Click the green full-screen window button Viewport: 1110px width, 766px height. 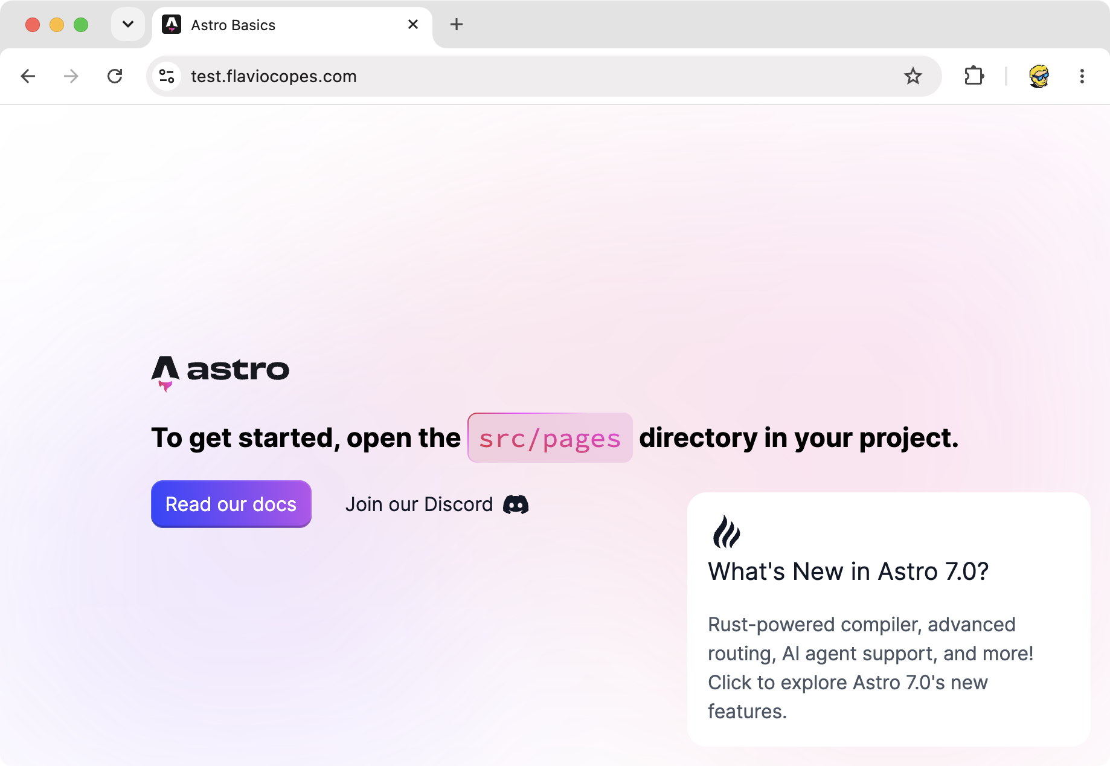[x=81, y=25]
